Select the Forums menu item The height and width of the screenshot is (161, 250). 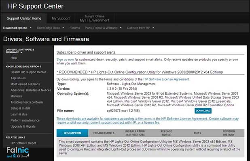(x=74, y=28)
